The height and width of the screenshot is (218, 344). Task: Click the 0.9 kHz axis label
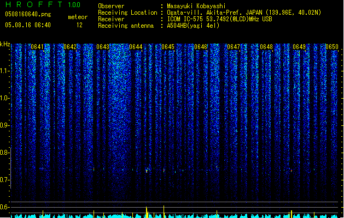point(5,125)
